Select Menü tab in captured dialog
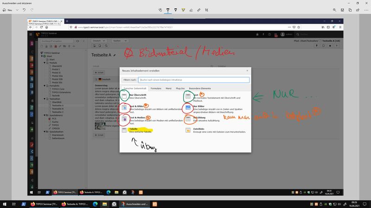Screen dimensions: 371x208 coord(168,88)
